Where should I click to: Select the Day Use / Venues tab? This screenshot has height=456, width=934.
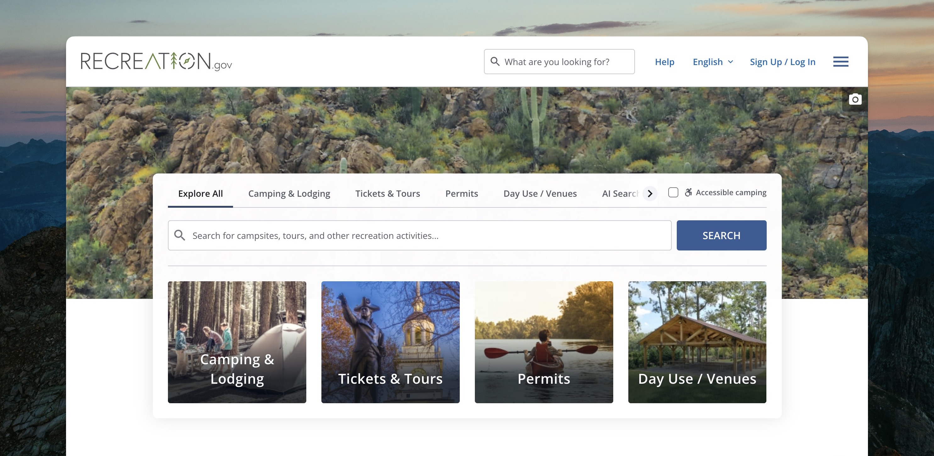[x=540, y=193]
